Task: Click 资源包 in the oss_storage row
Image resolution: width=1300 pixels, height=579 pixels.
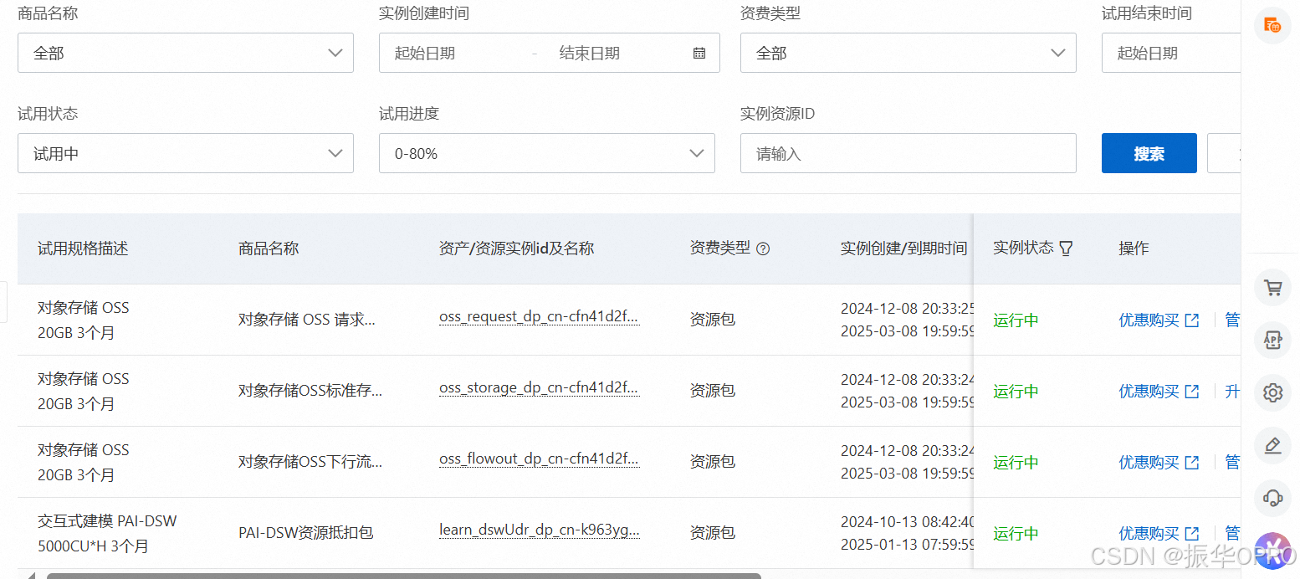Action: [713, 391]
